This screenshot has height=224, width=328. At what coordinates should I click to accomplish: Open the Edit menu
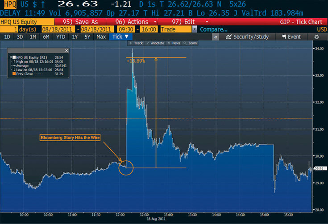(187, 21)
